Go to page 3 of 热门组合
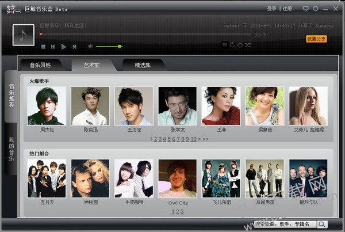The image size is (345, 232). pyautogui.click(x=182, y=212)
